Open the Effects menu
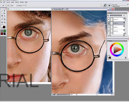This screenshot has height=102, width=129. pos(17,2)
